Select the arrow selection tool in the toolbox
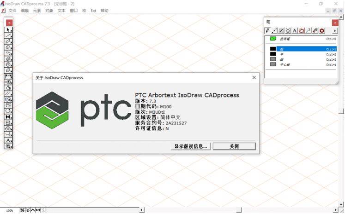The image size is (345, 214). click(x=8, y=29)
